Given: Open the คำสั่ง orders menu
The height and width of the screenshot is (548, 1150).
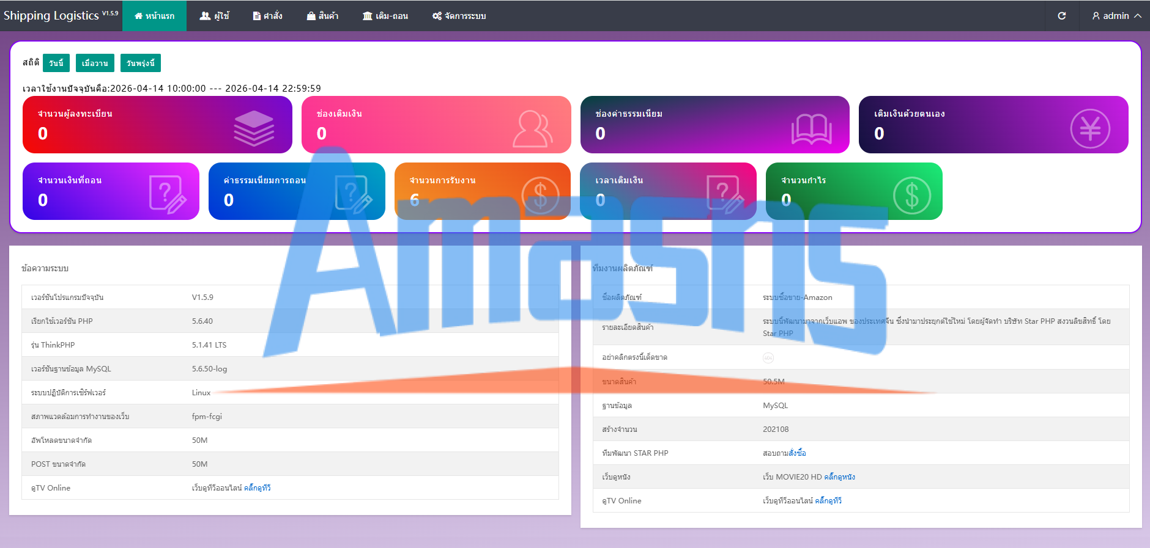Looking at the screenshot, I should click(x=267, y=16).
